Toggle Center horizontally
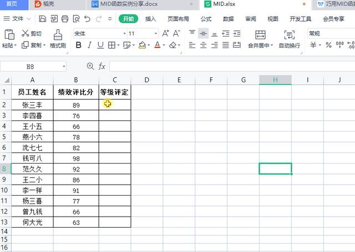The width and height of the screenshot is (355, 252). (203, 45)
